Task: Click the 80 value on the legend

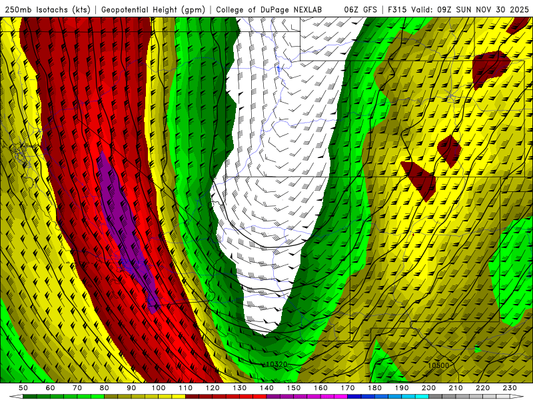Action: click(x=105, y=388)
